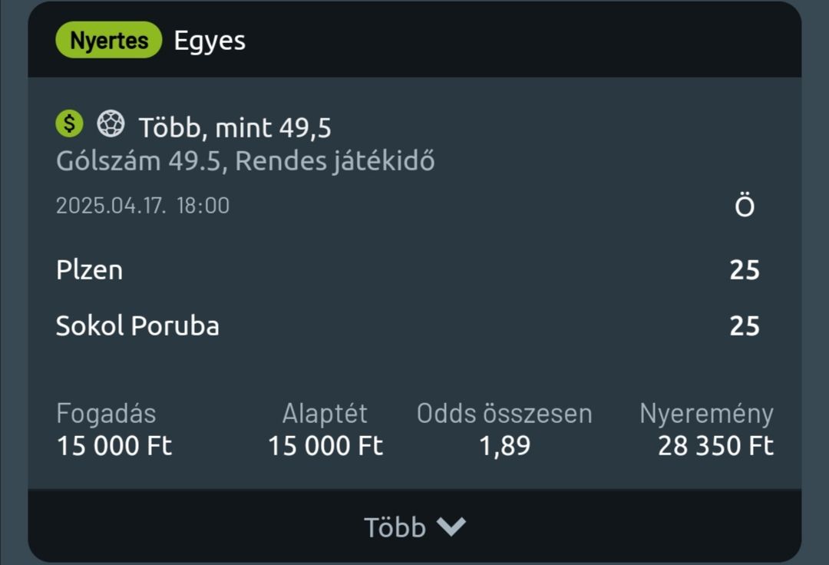Click the Alaptét 15 000 Ft value
829x565 pixels.
pyautogui.click(x=325, y=445)
